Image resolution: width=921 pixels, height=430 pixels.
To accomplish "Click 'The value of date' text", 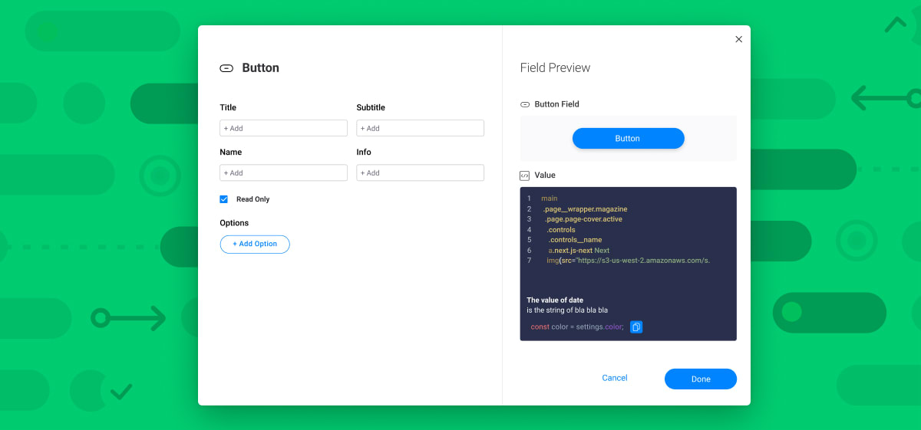I will tap(555, 300).
